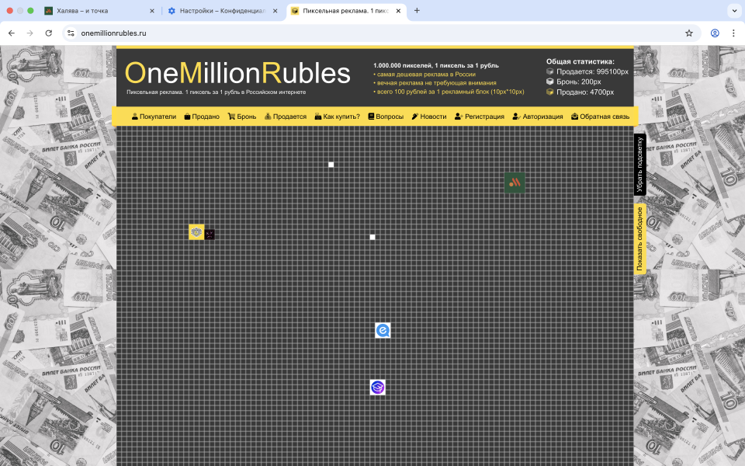Open the green ad block with orange logo

[515, 183]
